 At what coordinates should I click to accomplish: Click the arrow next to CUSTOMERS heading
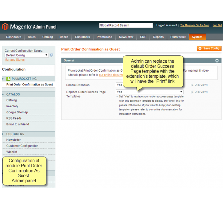(x=3, y=134)
